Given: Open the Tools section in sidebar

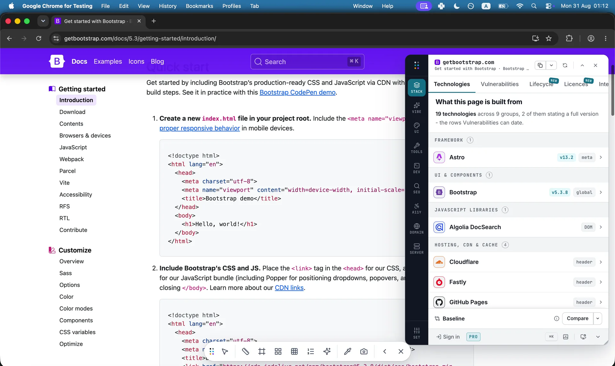Looking at the screenshot, I should pyautogui.click(x=416, y=148).
